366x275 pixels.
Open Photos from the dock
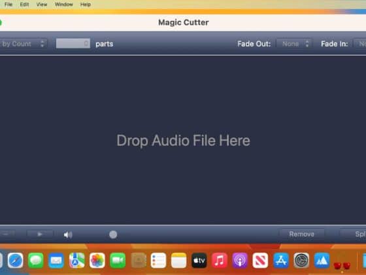click(x=97, y=261)
